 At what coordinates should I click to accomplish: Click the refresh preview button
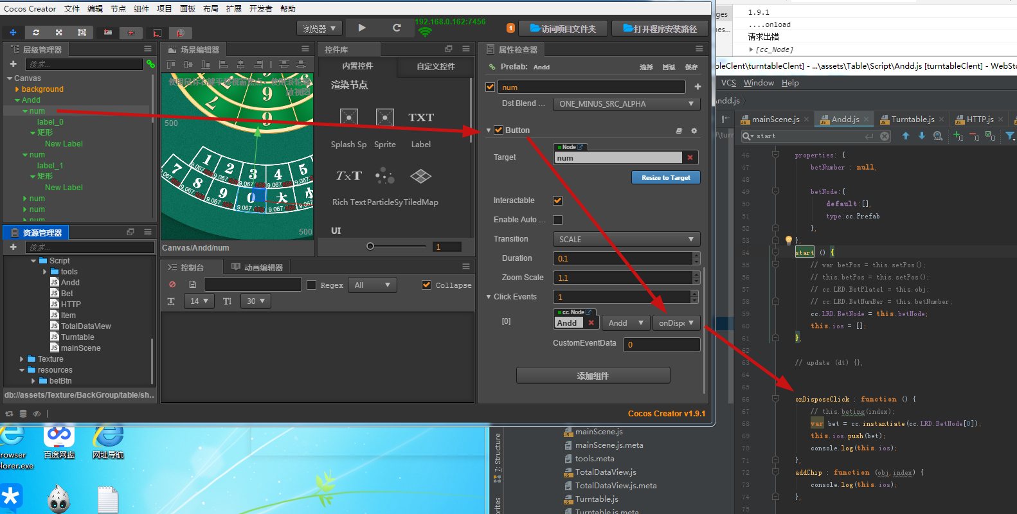pos(397,28)
